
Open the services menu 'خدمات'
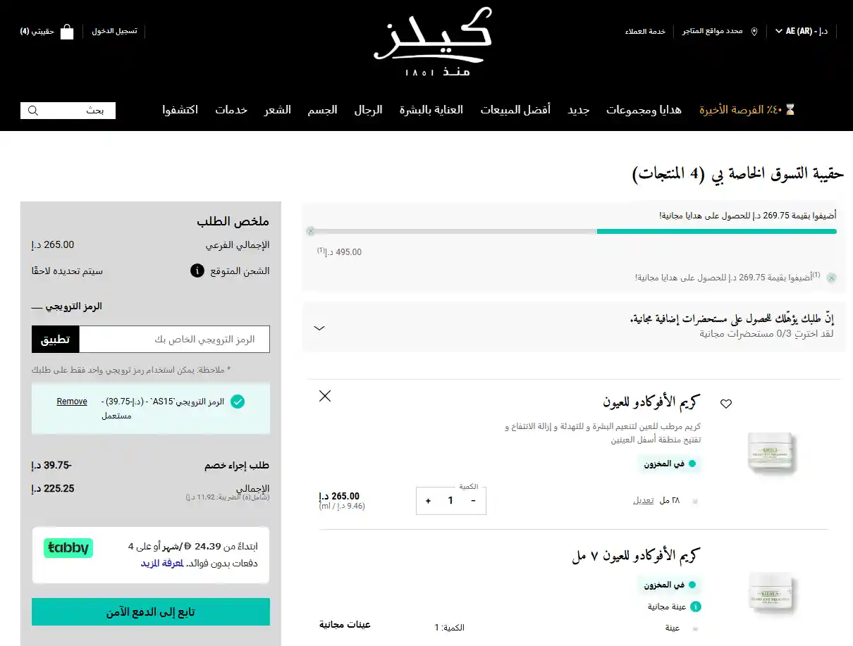coord(231,110)
